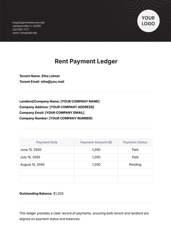Screen dimensions: 171x243
Task: Click the [YOUR COMPANY EMAIL] placeholder
Action: [65, 113]
